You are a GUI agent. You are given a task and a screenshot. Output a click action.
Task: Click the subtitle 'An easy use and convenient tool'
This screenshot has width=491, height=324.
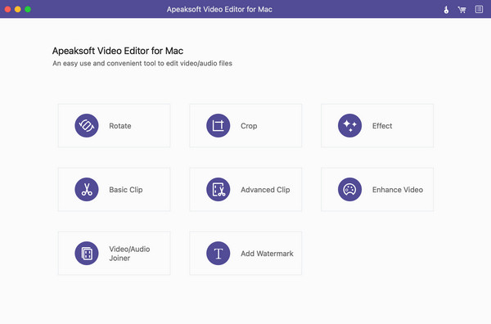142,64
